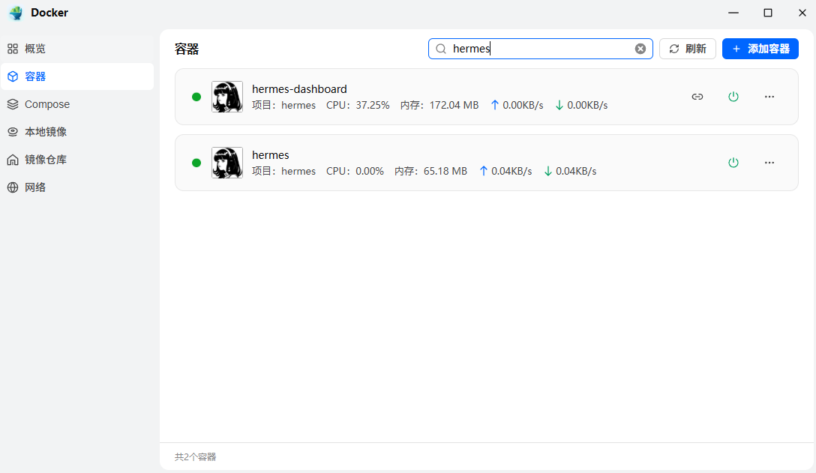Open 本地镜像 local images
The height and width of the screenshot is (473, 816).
point(77,132)
